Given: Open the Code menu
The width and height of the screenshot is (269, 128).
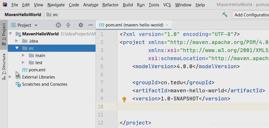Looking at the screenshot, I should pyautogui.click(x=74, y=5).
